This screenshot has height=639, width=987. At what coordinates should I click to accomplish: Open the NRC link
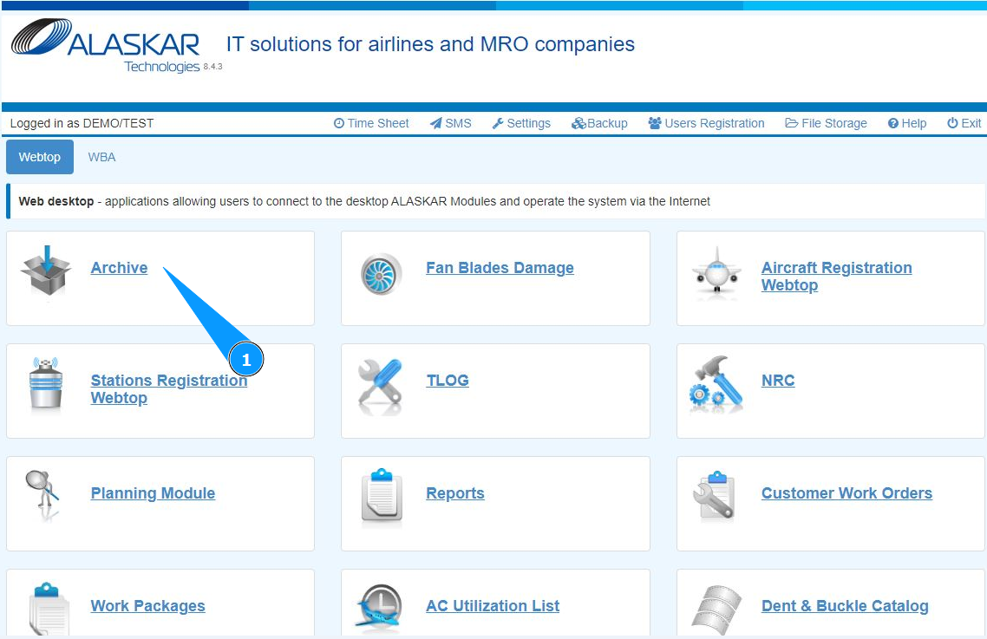[x=778, y=381]
